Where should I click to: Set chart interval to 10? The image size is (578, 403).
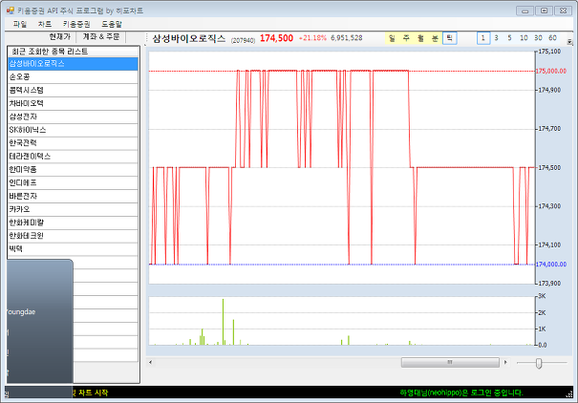pyautogui.click(x=524, y=38)
